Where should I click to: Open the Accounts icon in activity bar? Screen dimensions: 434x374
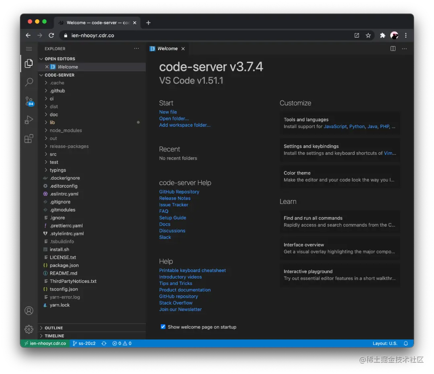coord(29,311)
